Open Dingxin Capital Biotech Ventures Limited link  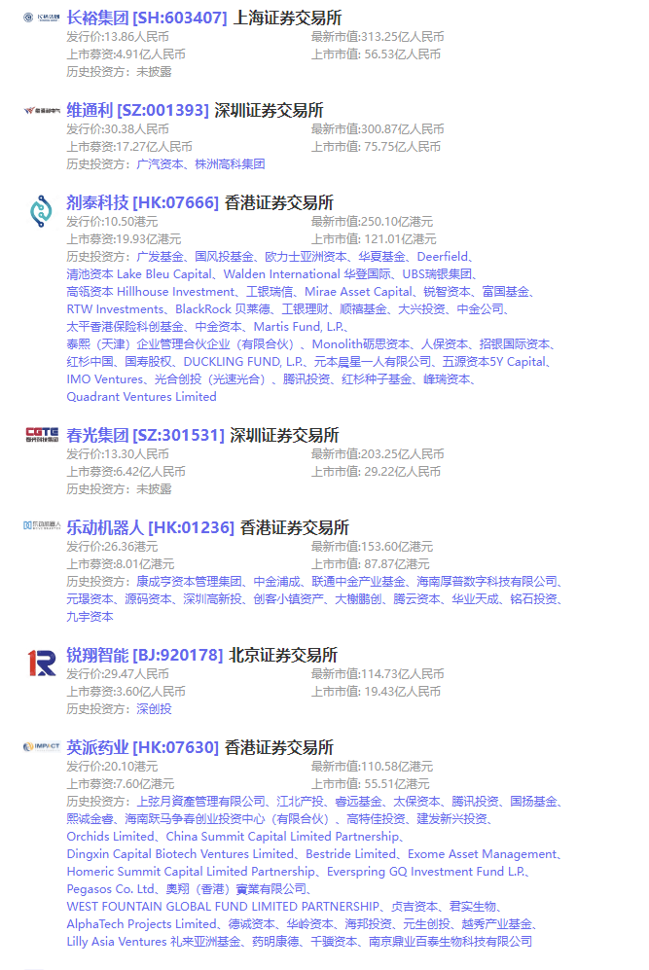pos(180,853)
